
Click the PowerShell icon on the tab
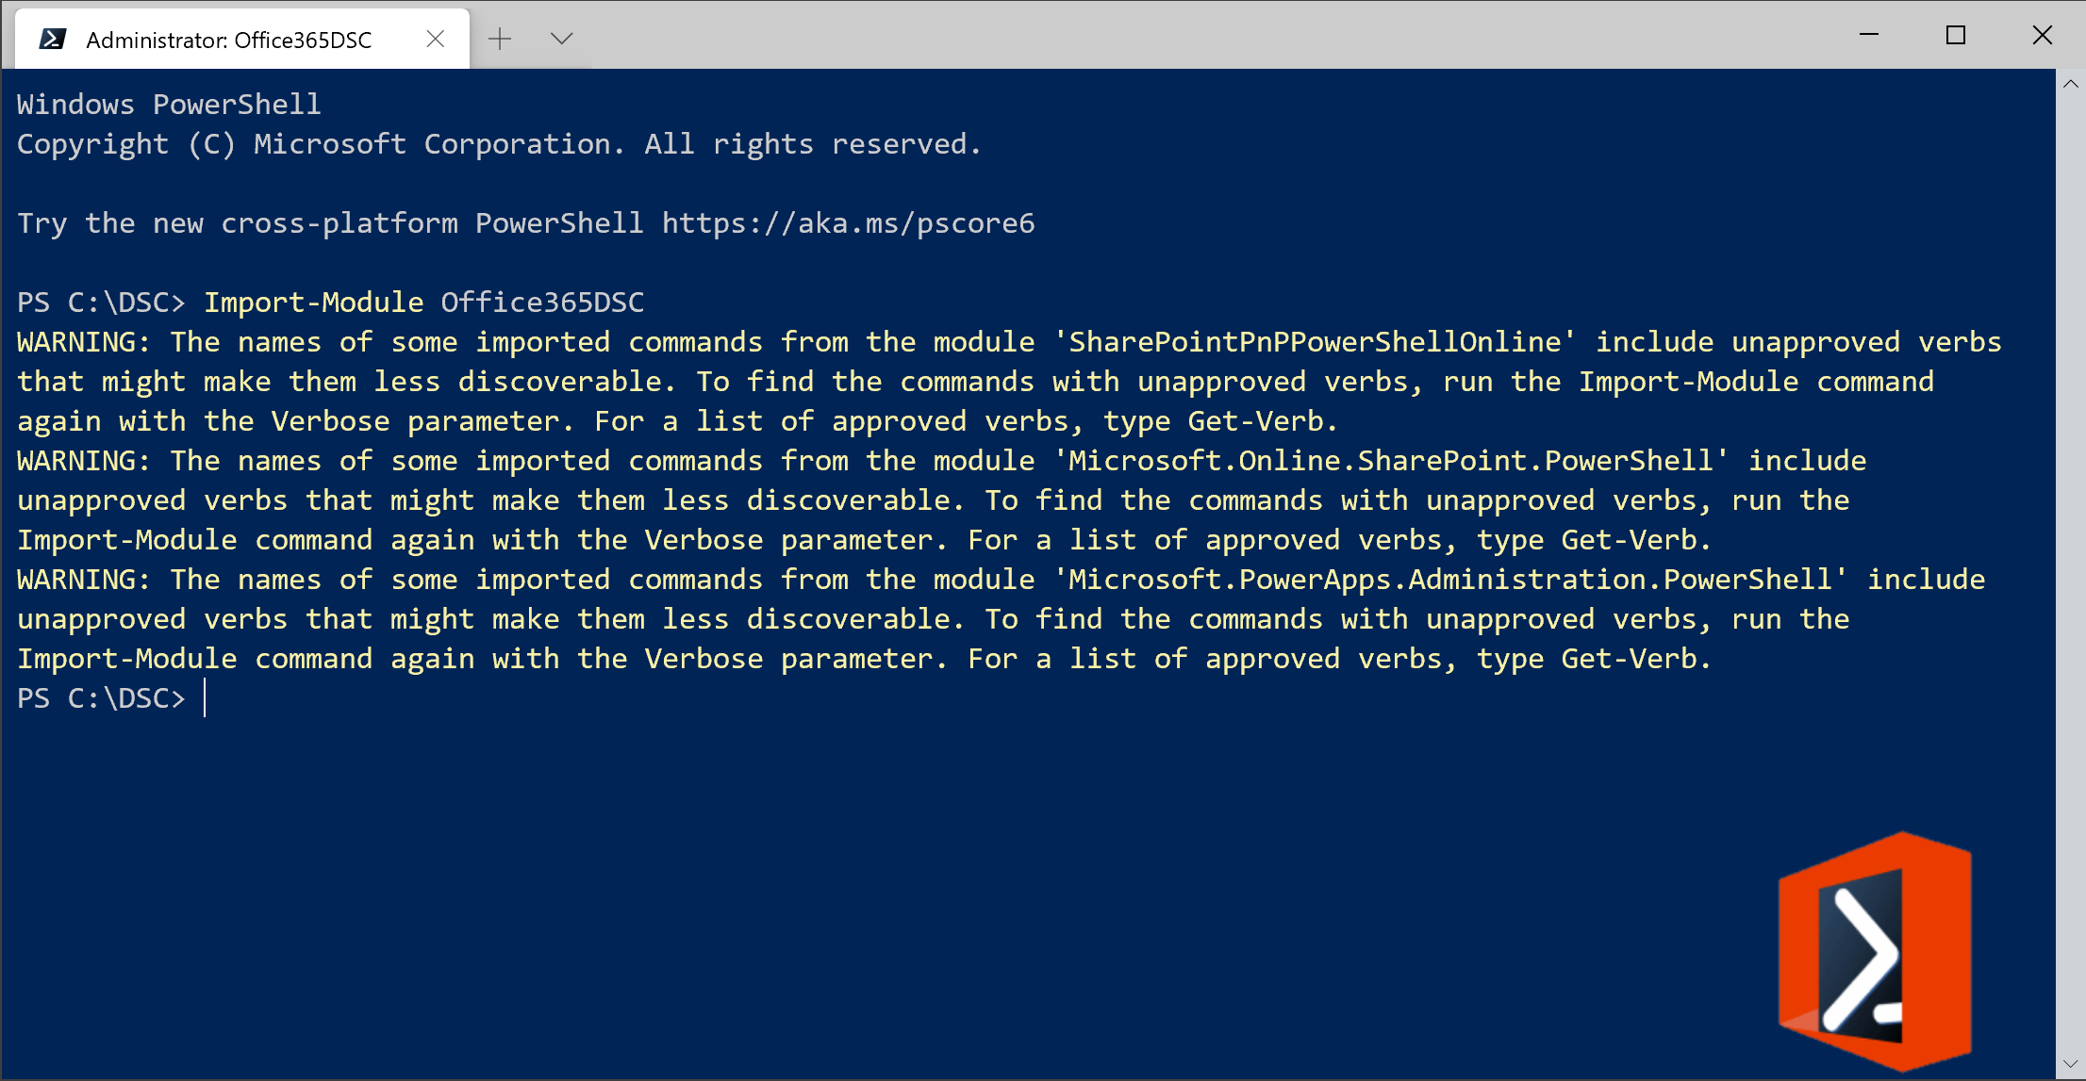[54, 38]
